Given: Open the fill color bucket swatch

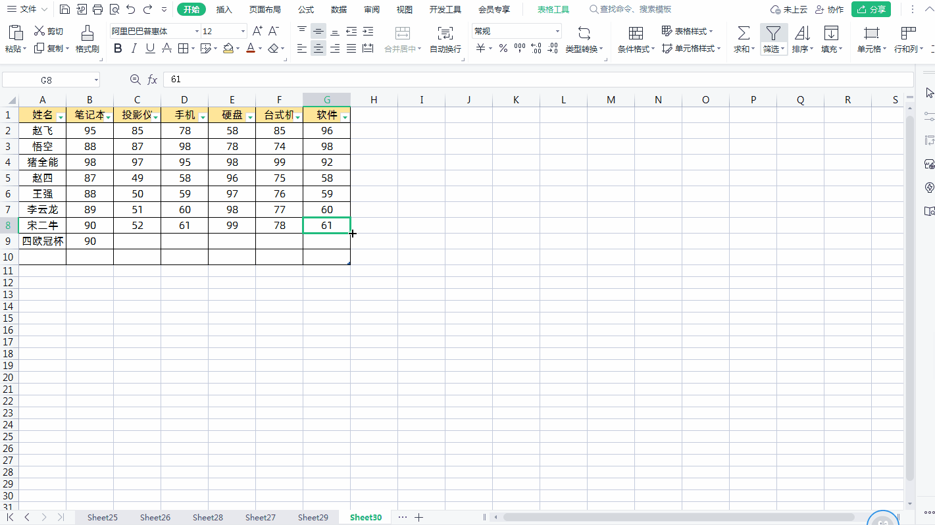Looking at the screenshot, I should click(x=228, y=48).
